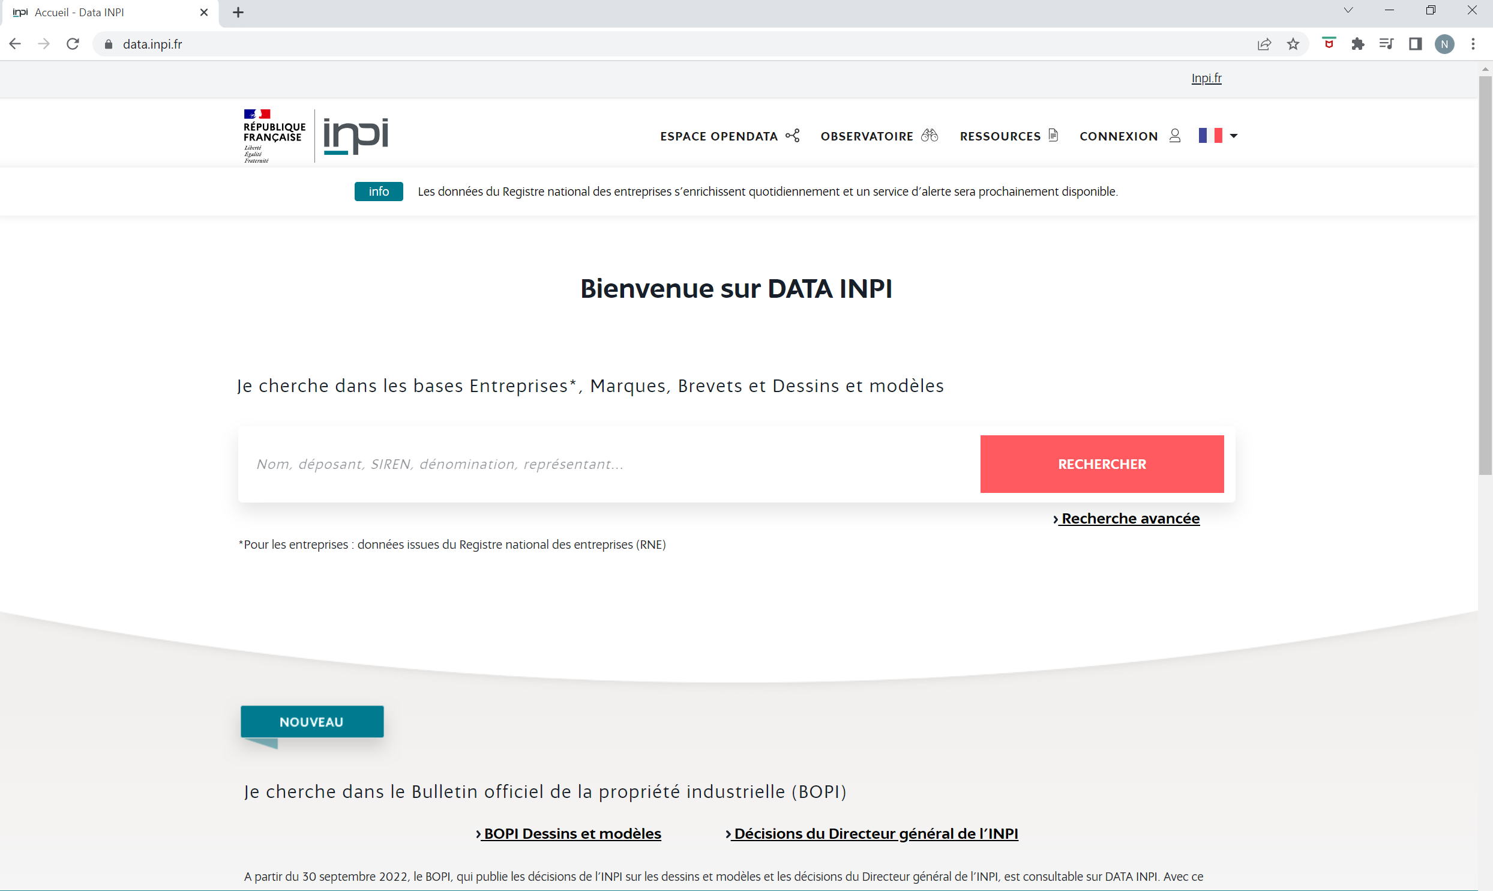This screenshot has width=1493, height=891.
Task: Open the media control playlist icon
Action: pos(1387,44)
